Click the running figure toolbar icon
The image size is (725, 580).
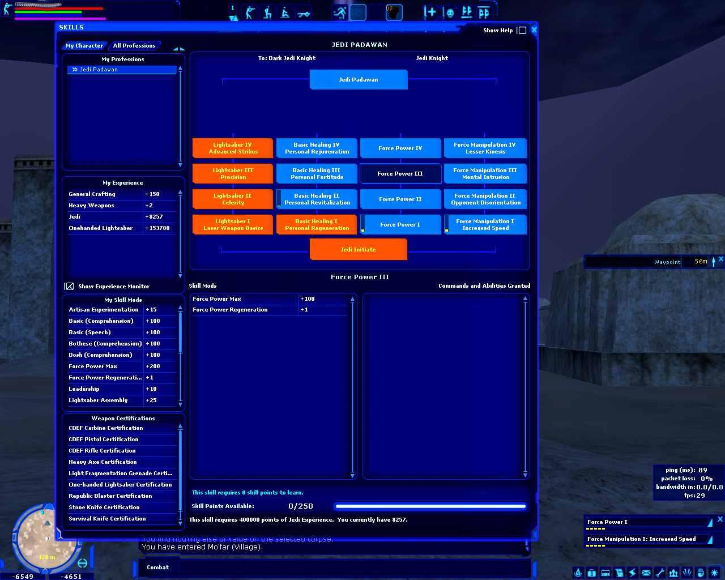[x=340, y=12]
